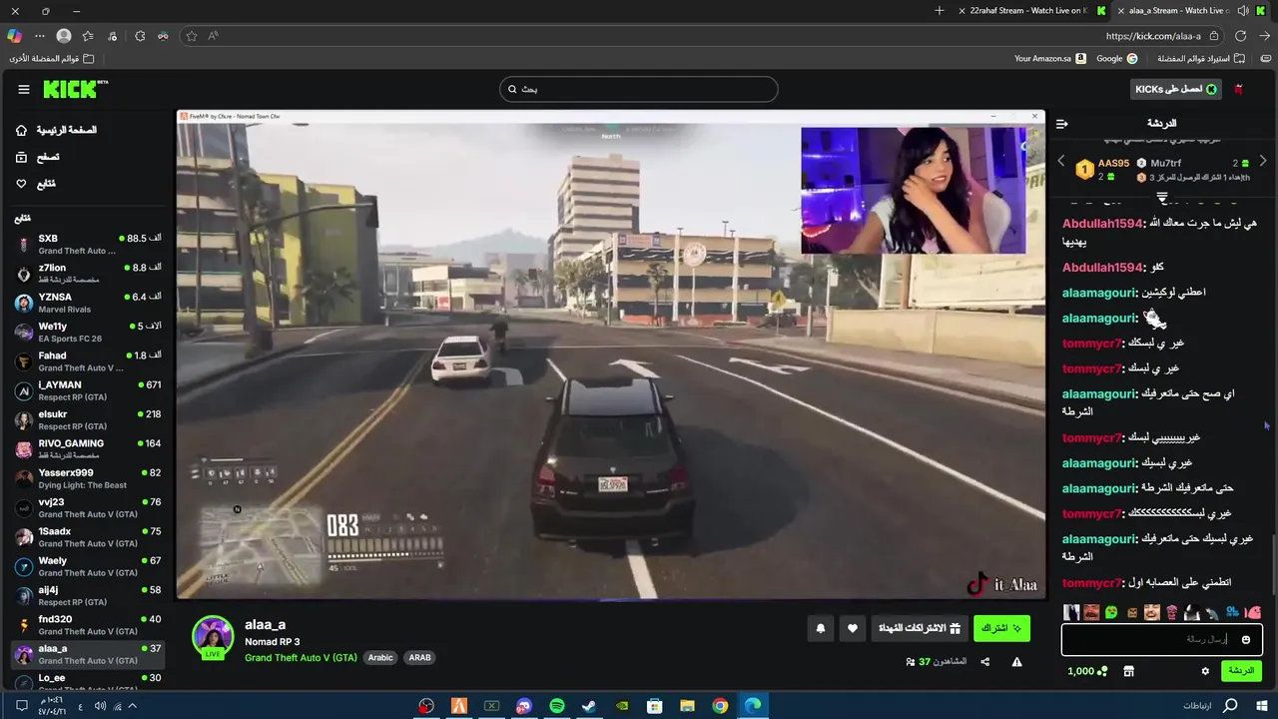Open a new browser tab
This screenshot has height=719, width=1278.
click(940, 11)
